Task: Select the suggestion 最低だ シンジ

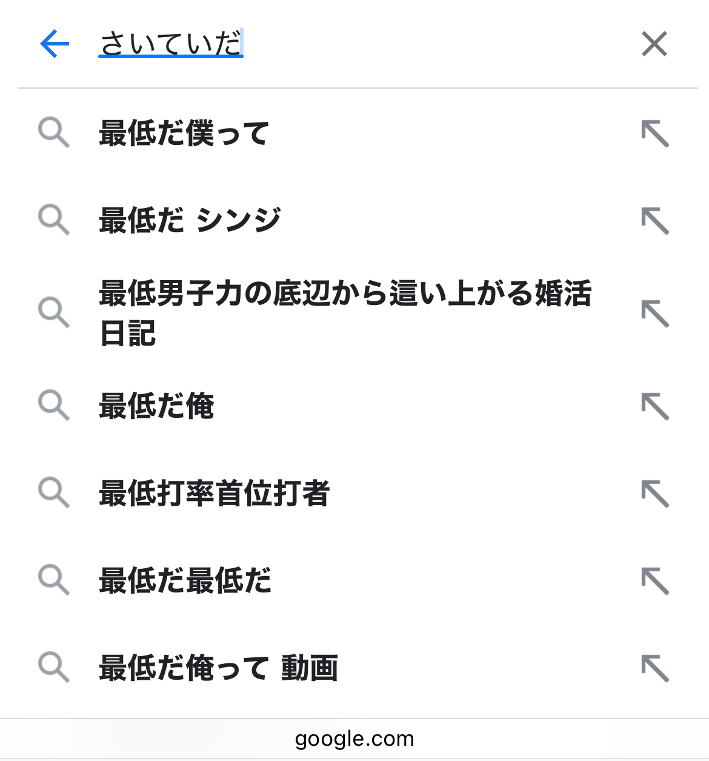Action: tap(190, 220)
